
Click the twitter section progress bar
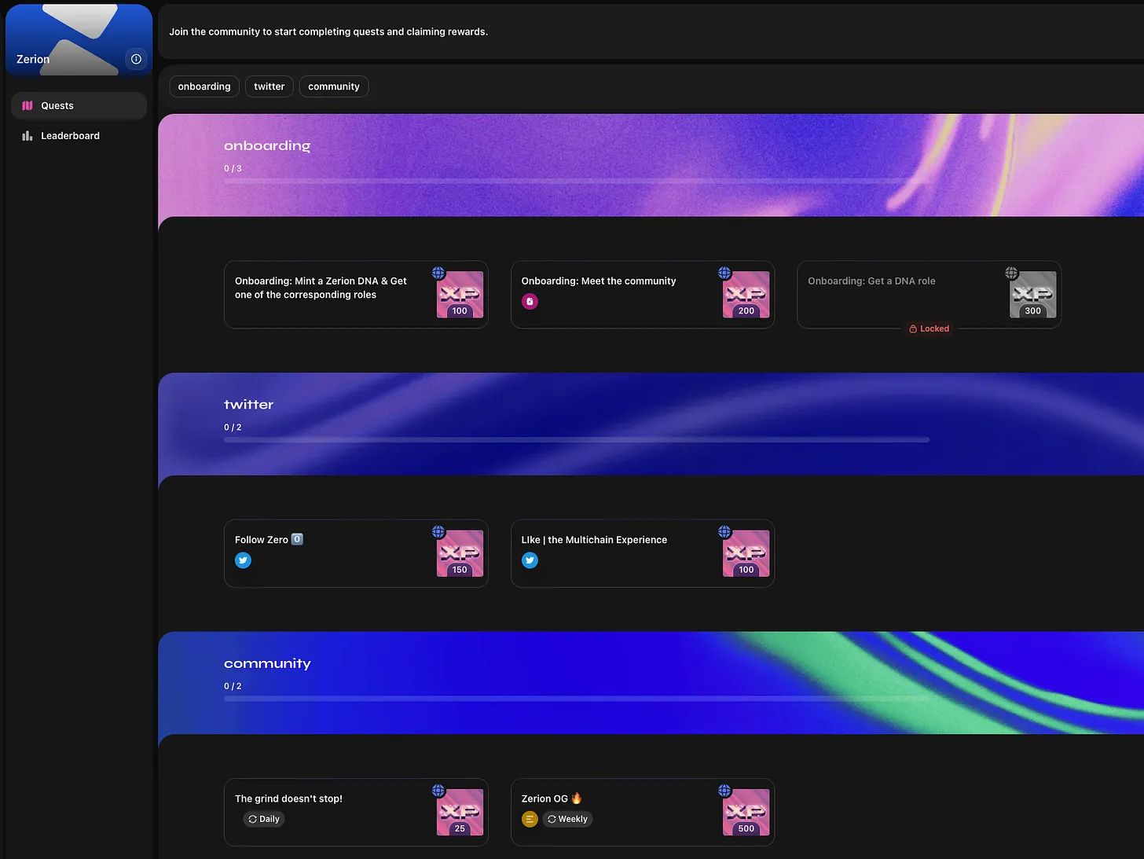point(577,440)
